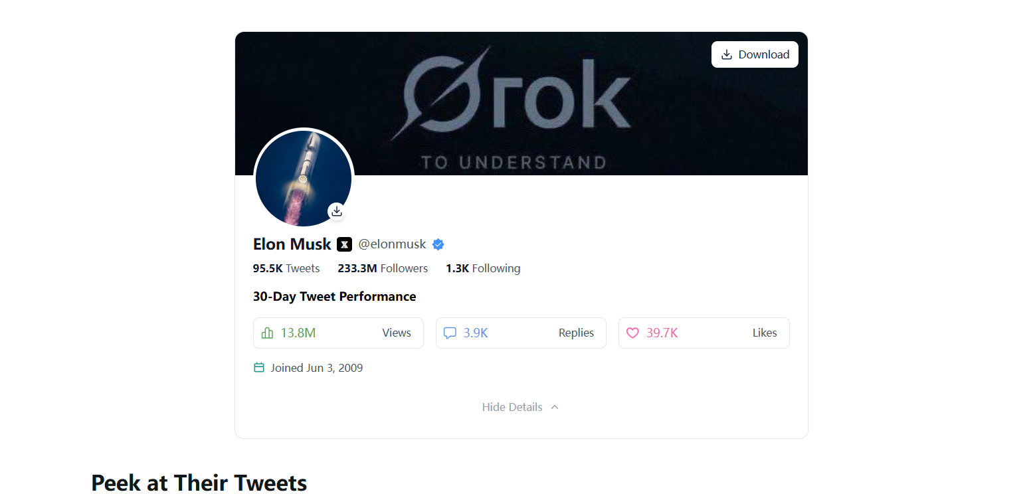Open the 95.5K Tweets count

pos(286,268)
